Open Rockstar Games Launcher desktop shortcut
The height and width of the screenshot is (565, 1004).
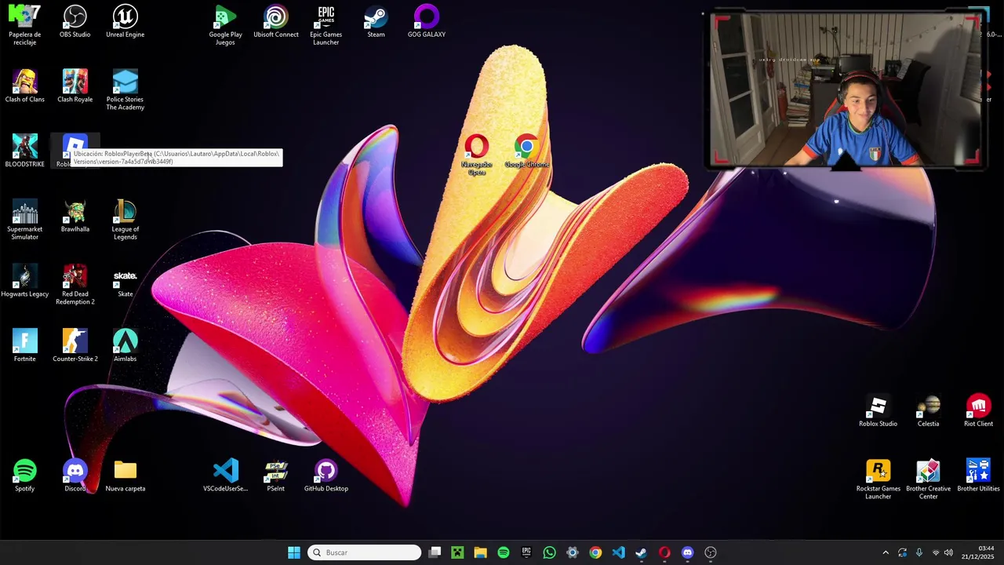pyautogui.click(x=878, y=479)
